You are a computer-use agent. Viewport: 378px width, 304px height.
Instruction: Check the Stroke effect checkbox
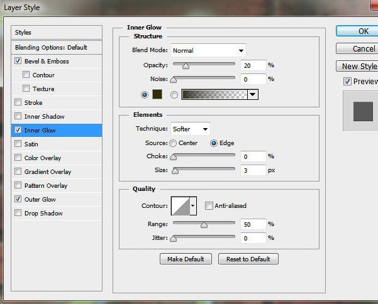click(18, 102)
